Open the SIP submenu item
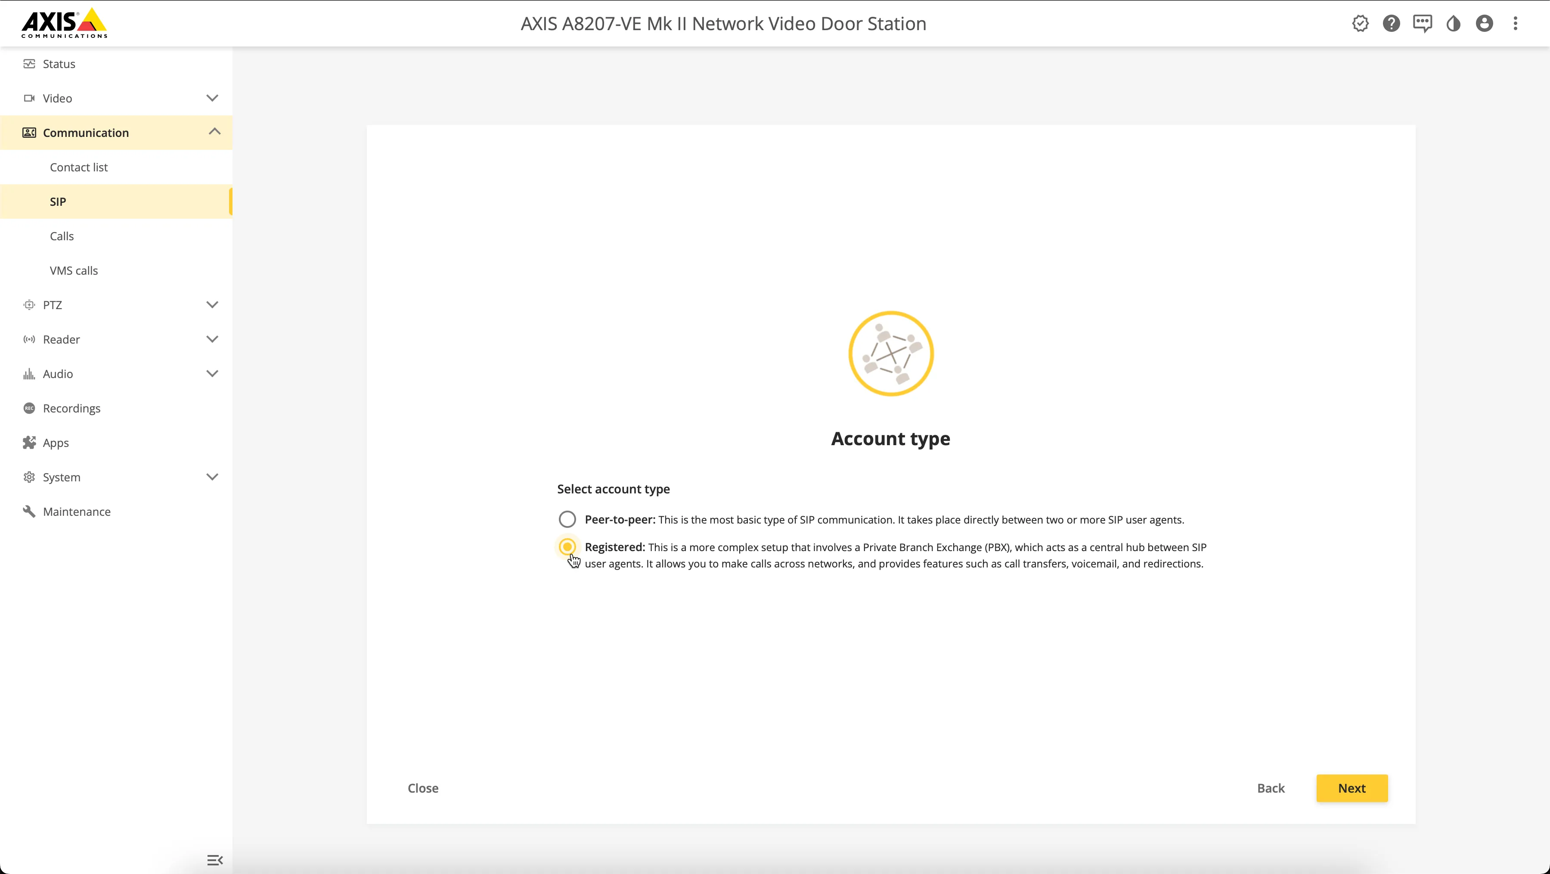 (x=116, y=201)
